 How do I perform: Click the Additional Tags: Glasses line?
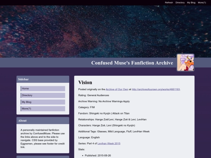[114, 131]
